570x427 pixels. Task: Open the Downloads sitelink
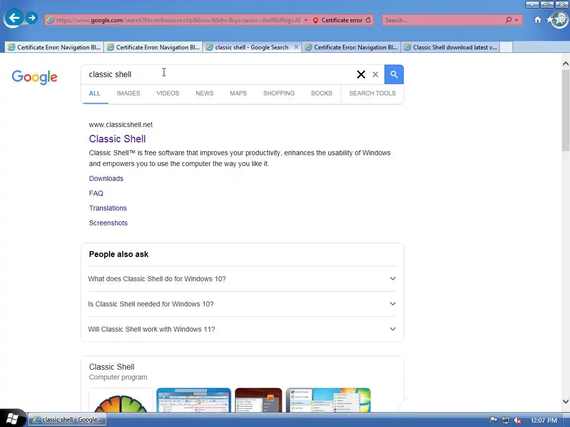106,178
